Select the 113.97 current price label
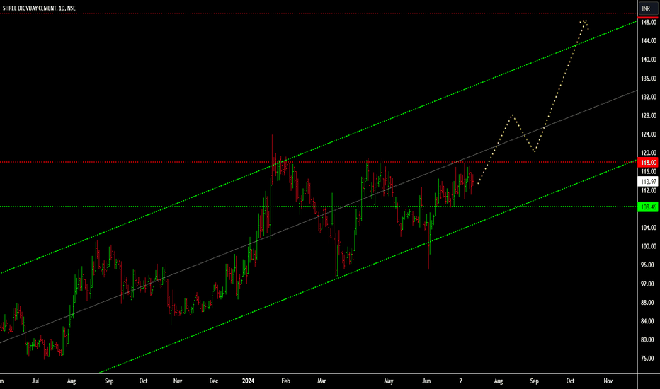660x389 pixels. click(x=648, y=182)
